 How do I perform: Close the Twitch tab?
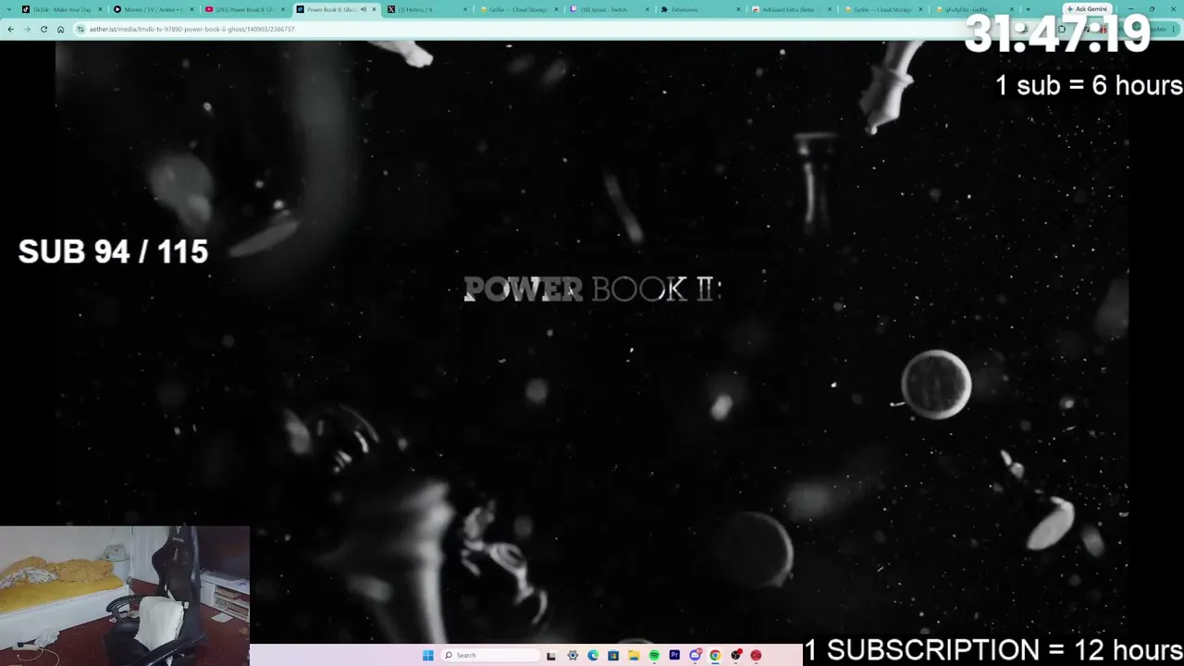647,9
